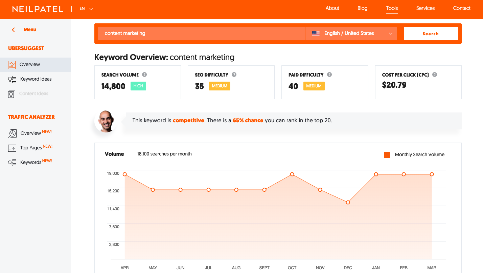Click the HIGH search volume badge
The height and width of the screenshot is (273, 483).
pos(138,86)
